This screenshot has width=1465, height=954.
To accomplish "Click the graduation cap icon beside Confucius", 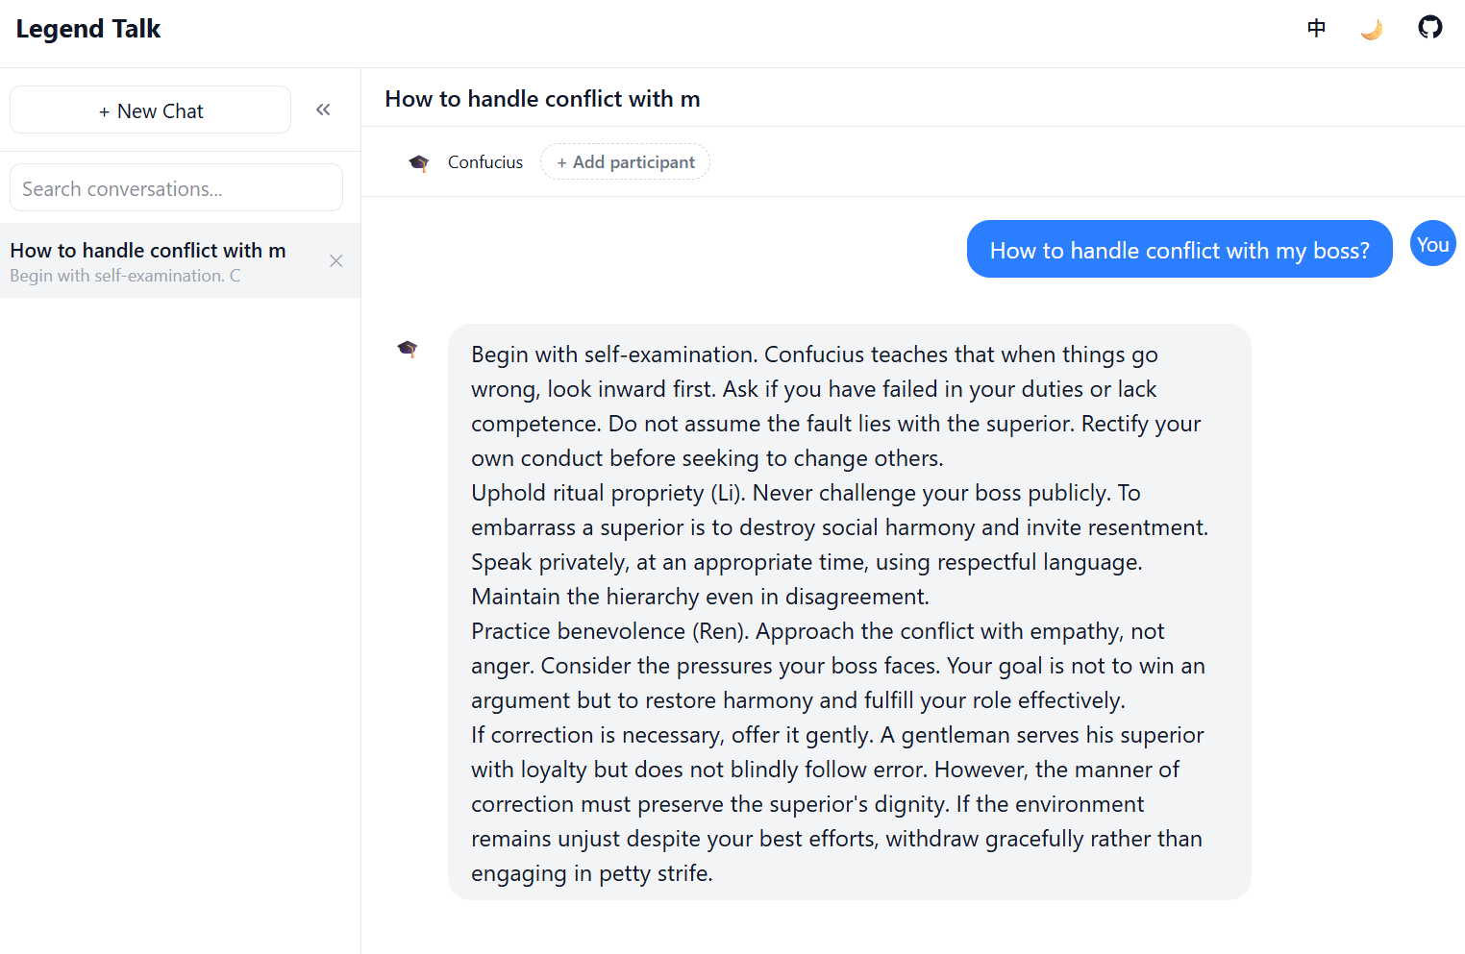I will (x=419, y=162).
